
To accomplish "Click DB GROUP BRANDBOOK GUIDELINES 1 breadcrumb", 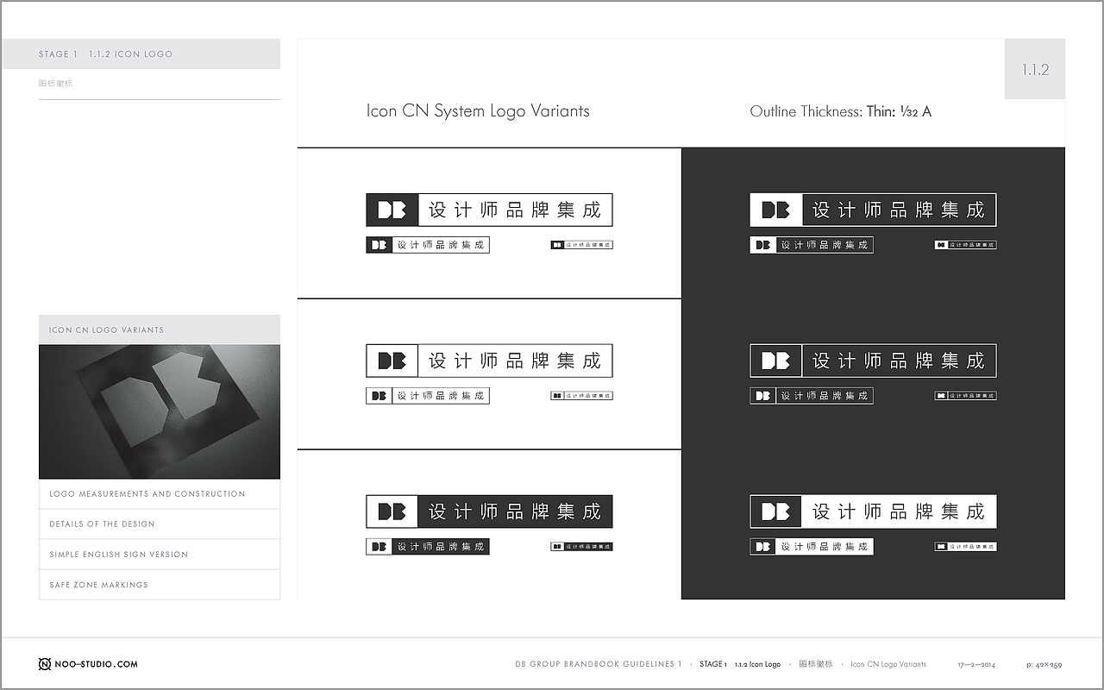I will click(x=599, y=664).
